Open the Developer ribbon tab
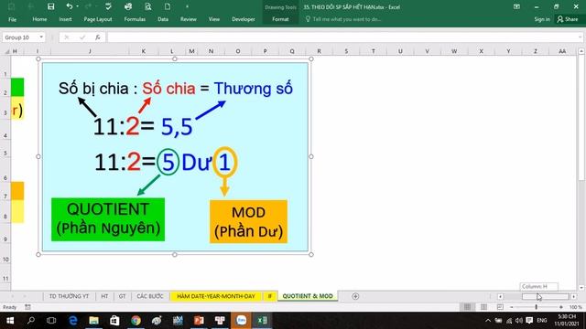 pyautogui.click(x=244, y=19)
